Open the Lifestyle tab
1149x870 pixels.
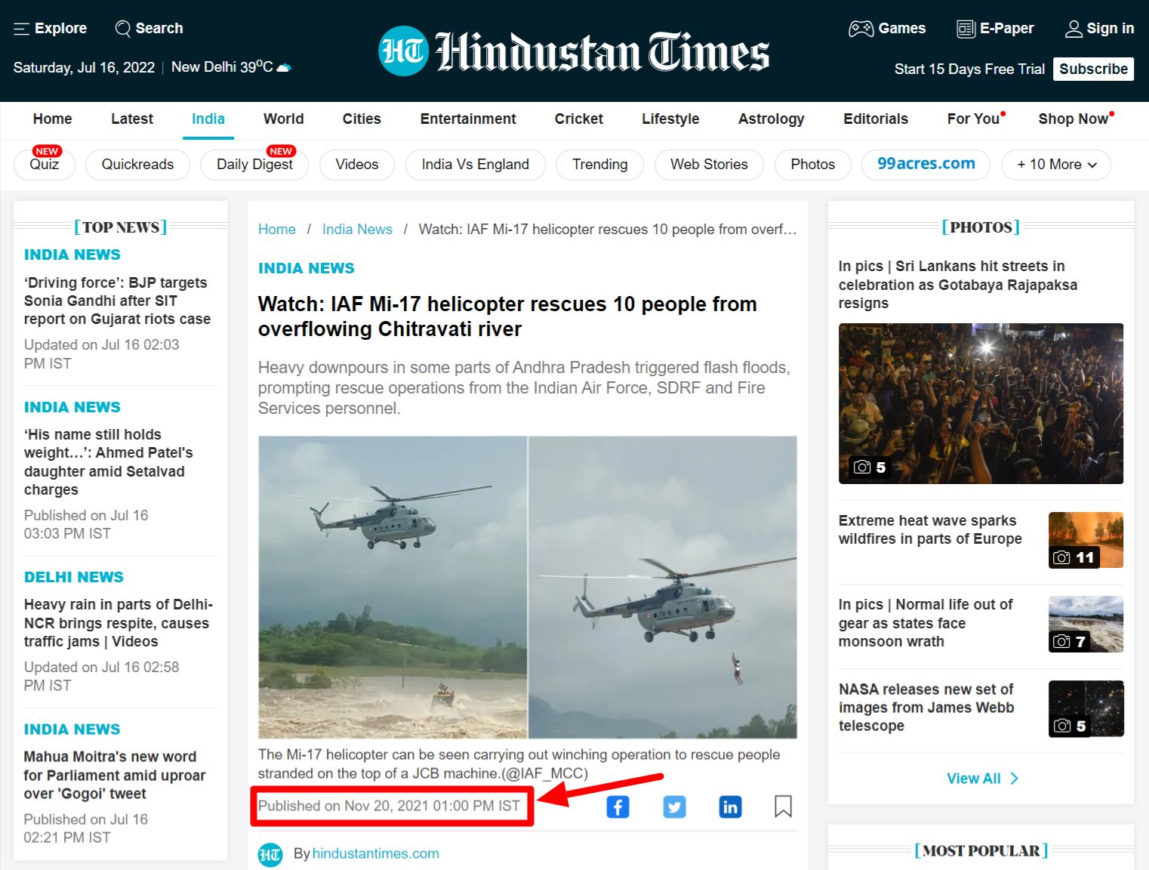[670, 119]
